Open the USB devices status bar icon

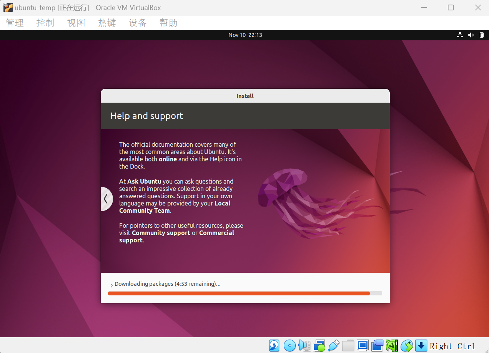coord(333,345)
